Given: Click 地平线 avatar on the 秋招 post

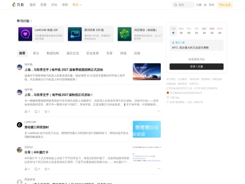Looking at the screenshot, I should coord(19,92).
